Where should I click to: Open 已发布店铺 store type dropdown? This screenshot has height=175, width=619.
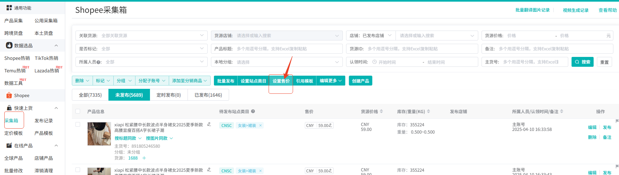[371, 36]
